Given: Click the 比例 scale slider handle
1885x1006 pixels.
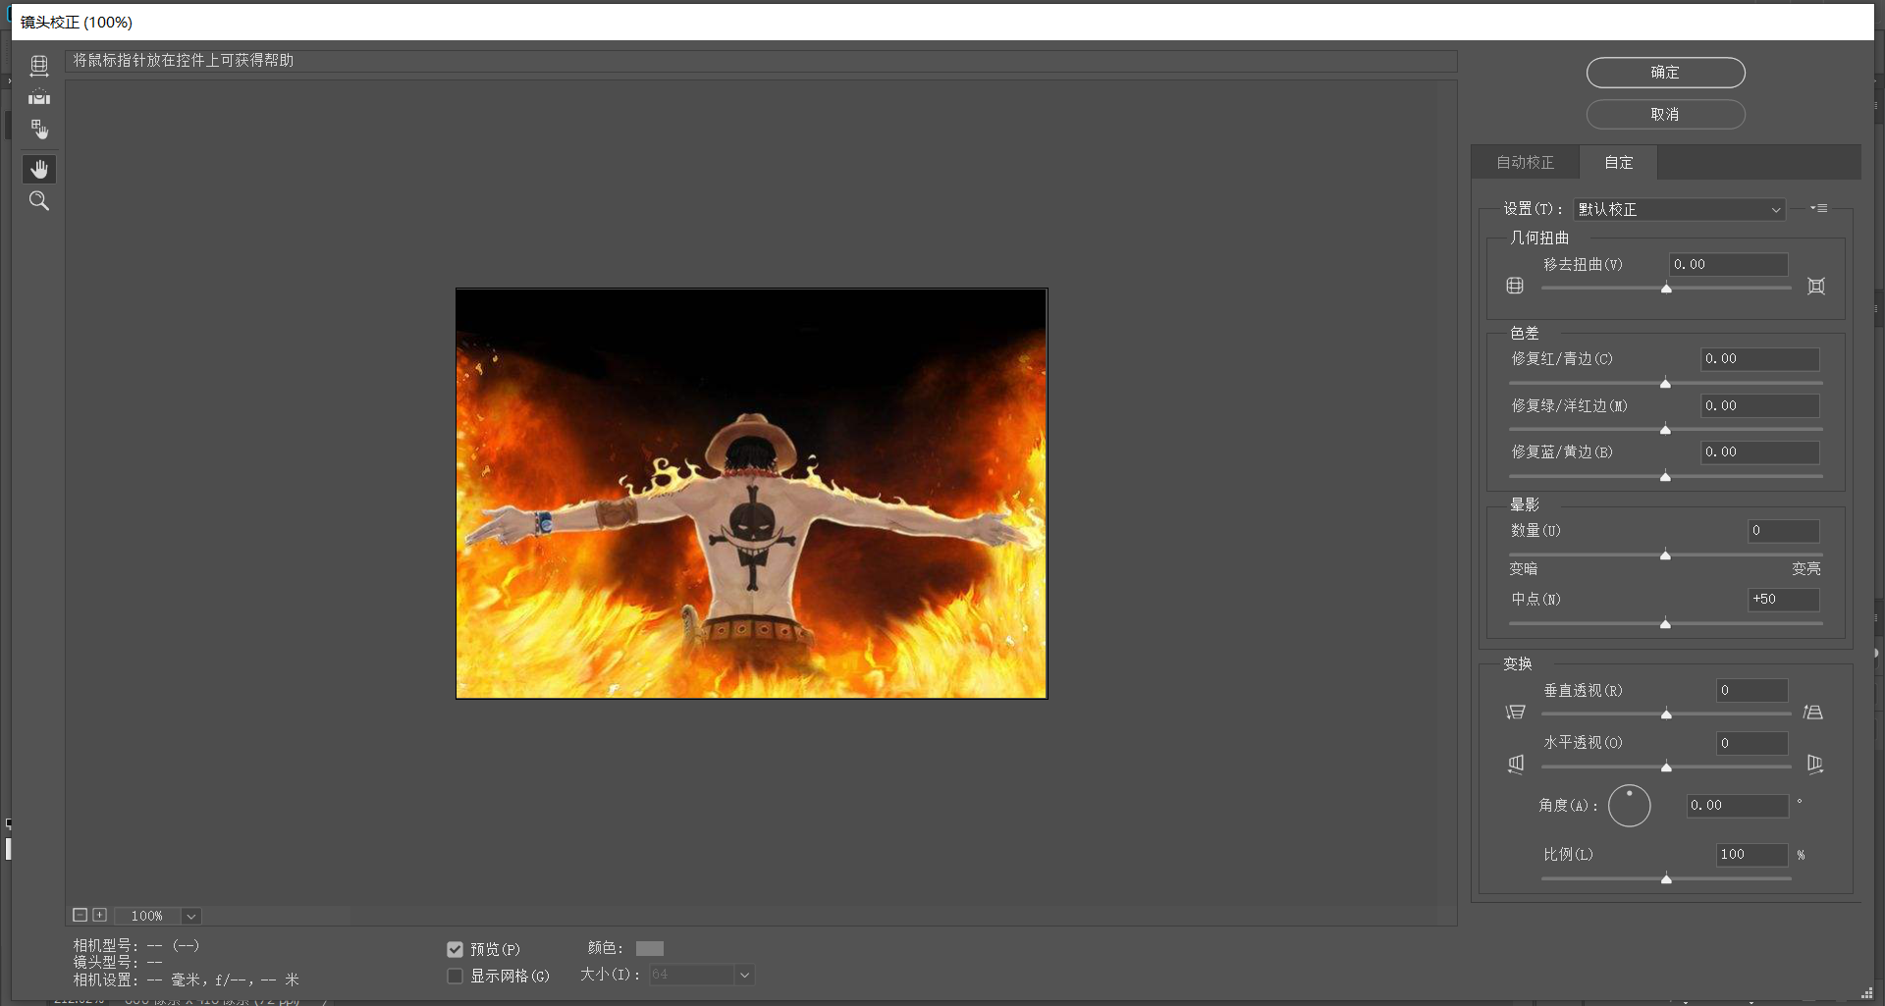Looking at the screenshot, I should (1666, 879).
